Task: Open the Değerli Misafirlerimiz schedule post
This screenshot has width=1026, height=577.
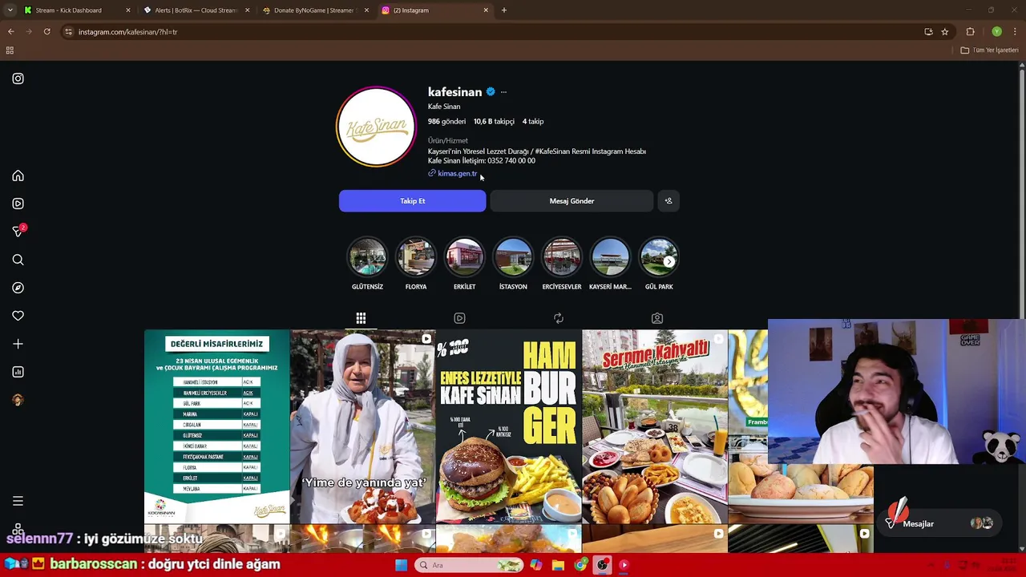Action: click(x=216, y=426)
